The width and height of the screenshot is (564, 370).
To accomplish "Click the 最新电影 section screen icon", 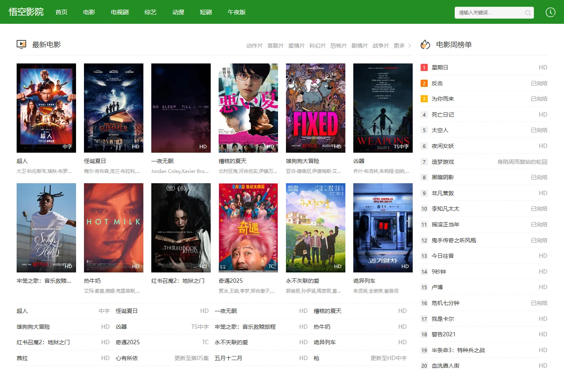I will 21,44.
